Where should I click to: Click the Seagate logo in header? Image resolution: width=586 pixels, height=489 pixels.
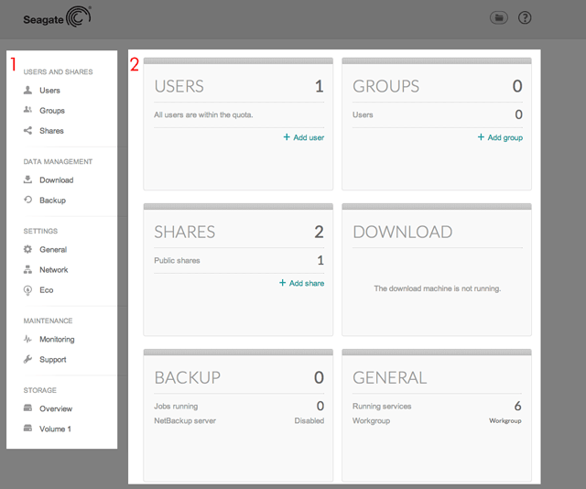click(x=57, y=16)
